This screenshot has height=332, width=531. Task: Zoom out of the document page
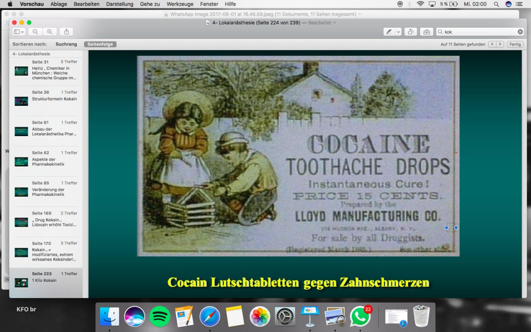pyautogui.click(x=35, y=32)
